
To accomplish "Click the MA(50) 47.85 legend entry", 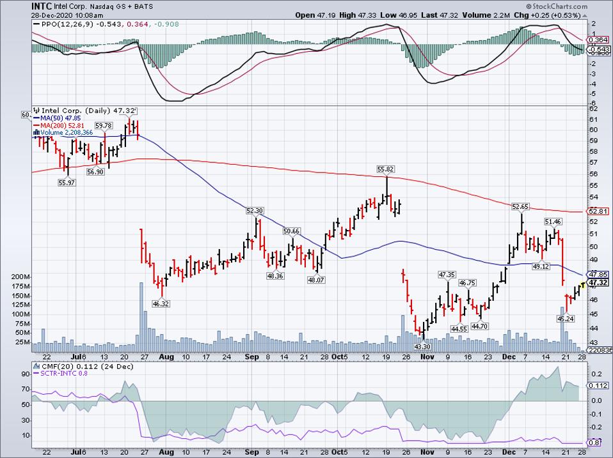I will pyautogui.click(x=61, y=118).
